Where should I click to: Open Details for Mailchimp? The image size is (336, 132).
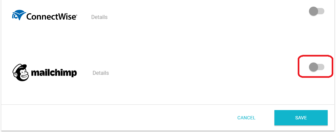point(101,73)
